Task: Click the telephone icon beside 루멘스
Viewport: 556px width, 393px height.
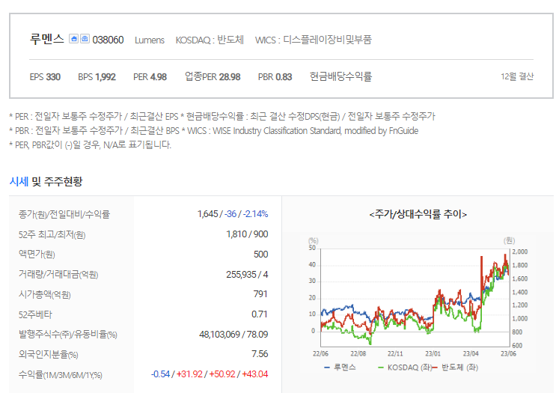Action: [85, 39]
